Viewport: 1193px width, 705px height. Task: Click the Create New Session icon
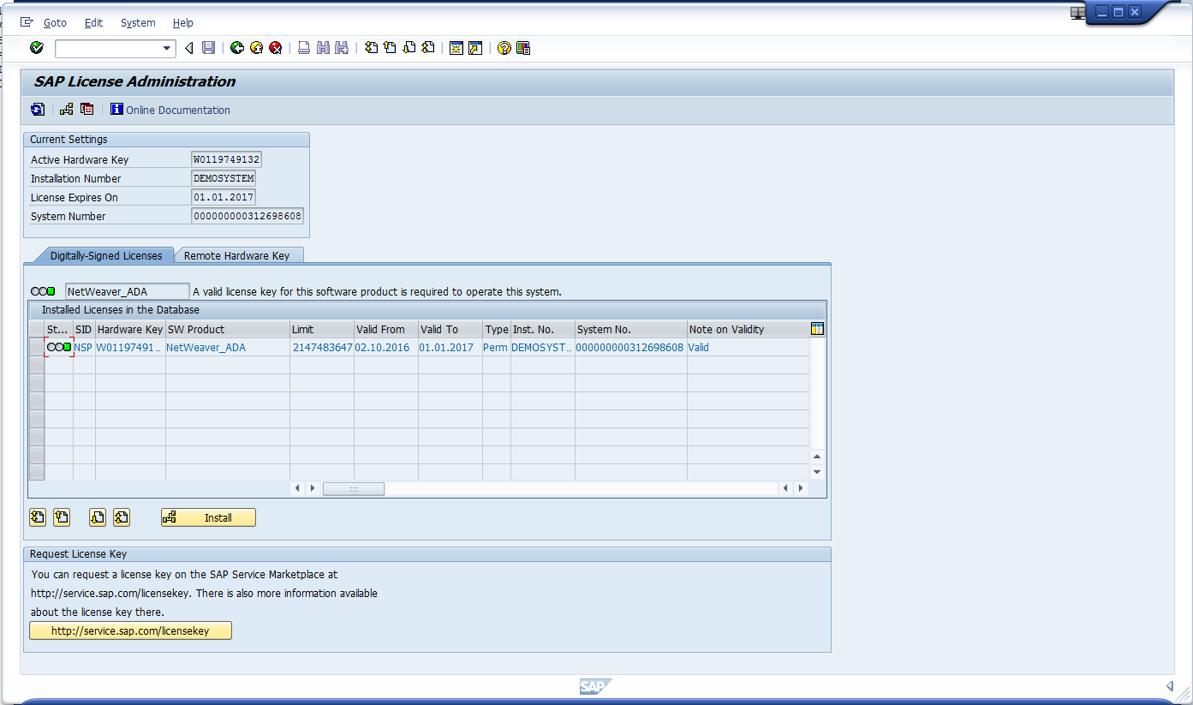[x=456, y=48]
